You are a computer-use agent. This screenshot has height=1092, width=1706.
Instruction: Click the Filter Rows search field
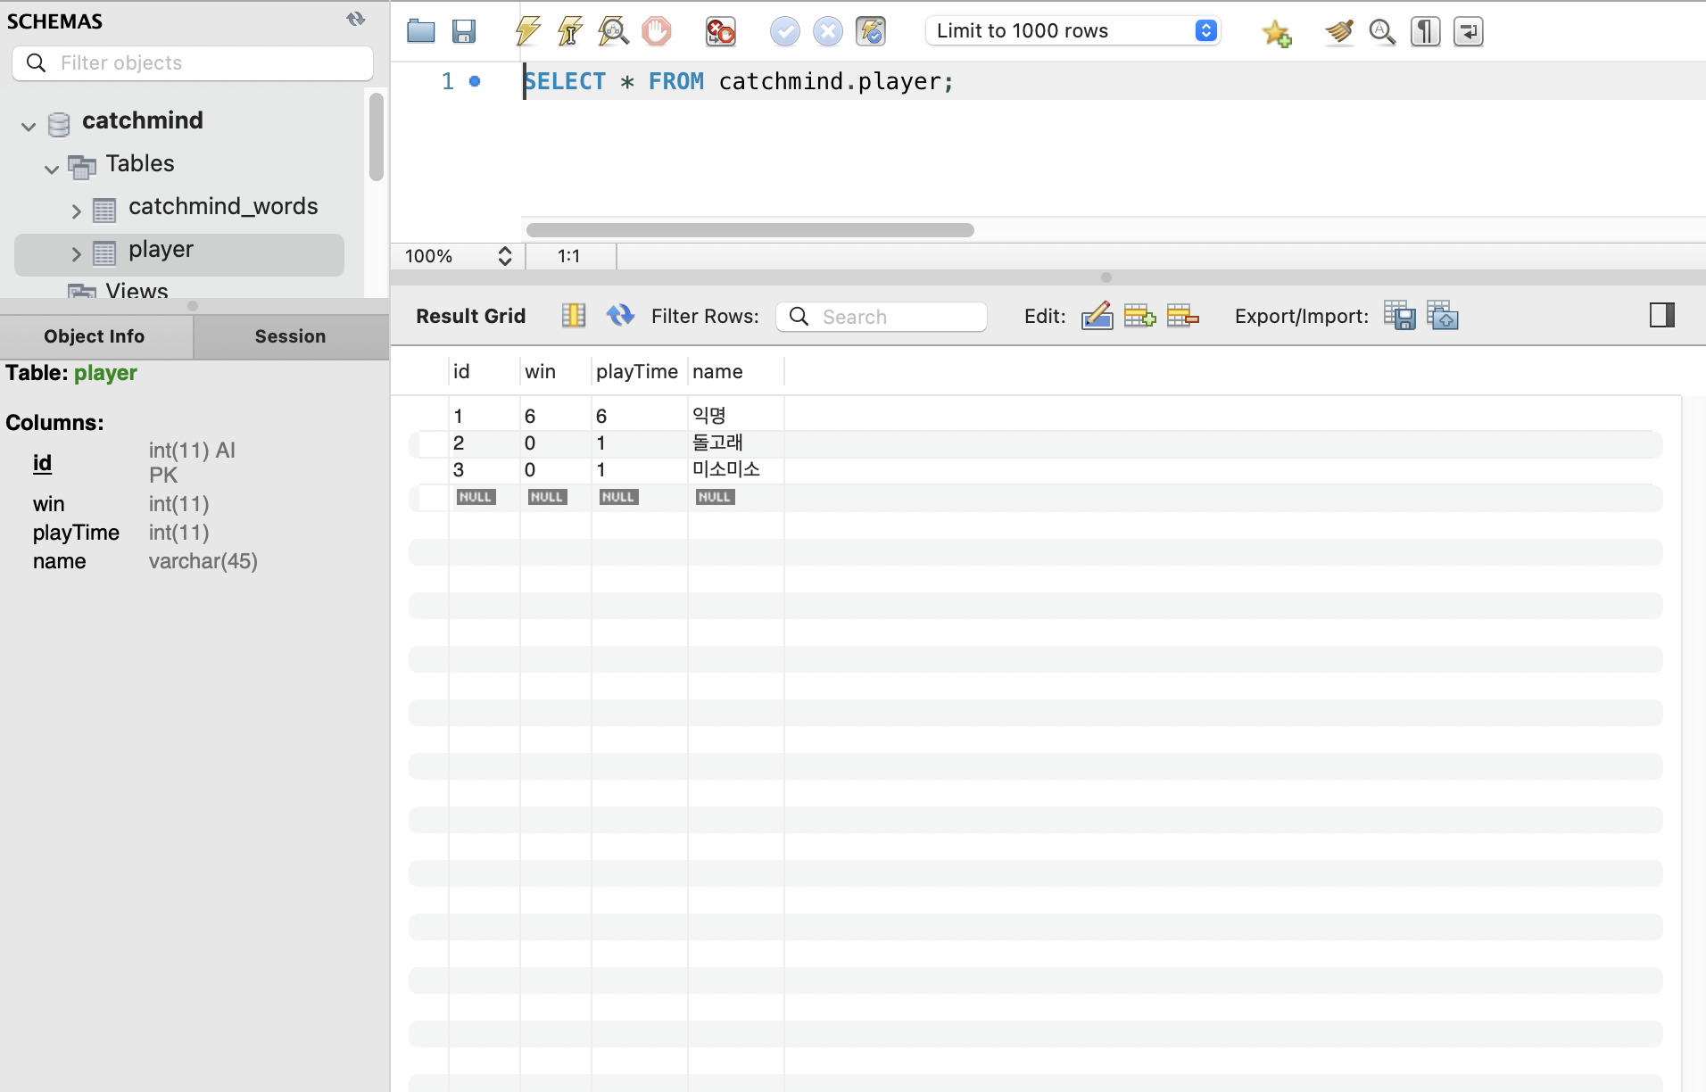(882, 317)
